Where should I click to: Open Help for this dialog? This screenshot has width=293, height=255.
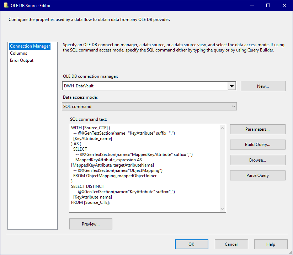(x=271, y=244)
